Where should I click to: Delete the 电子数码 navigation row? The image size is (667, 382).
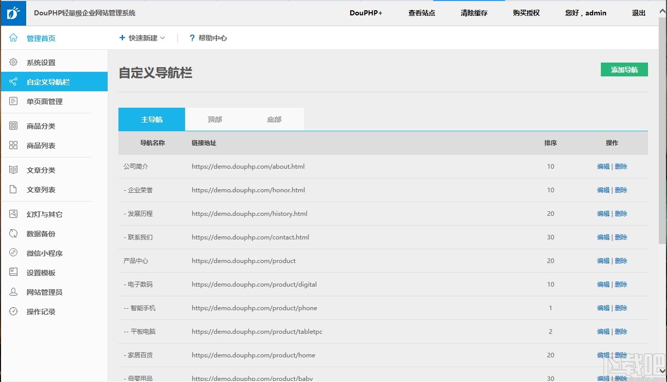621,285
